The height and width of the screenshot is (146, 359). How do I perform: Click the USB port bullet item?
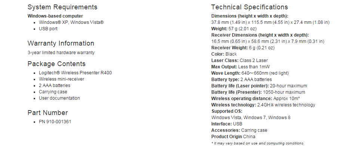tap(48, 29)
